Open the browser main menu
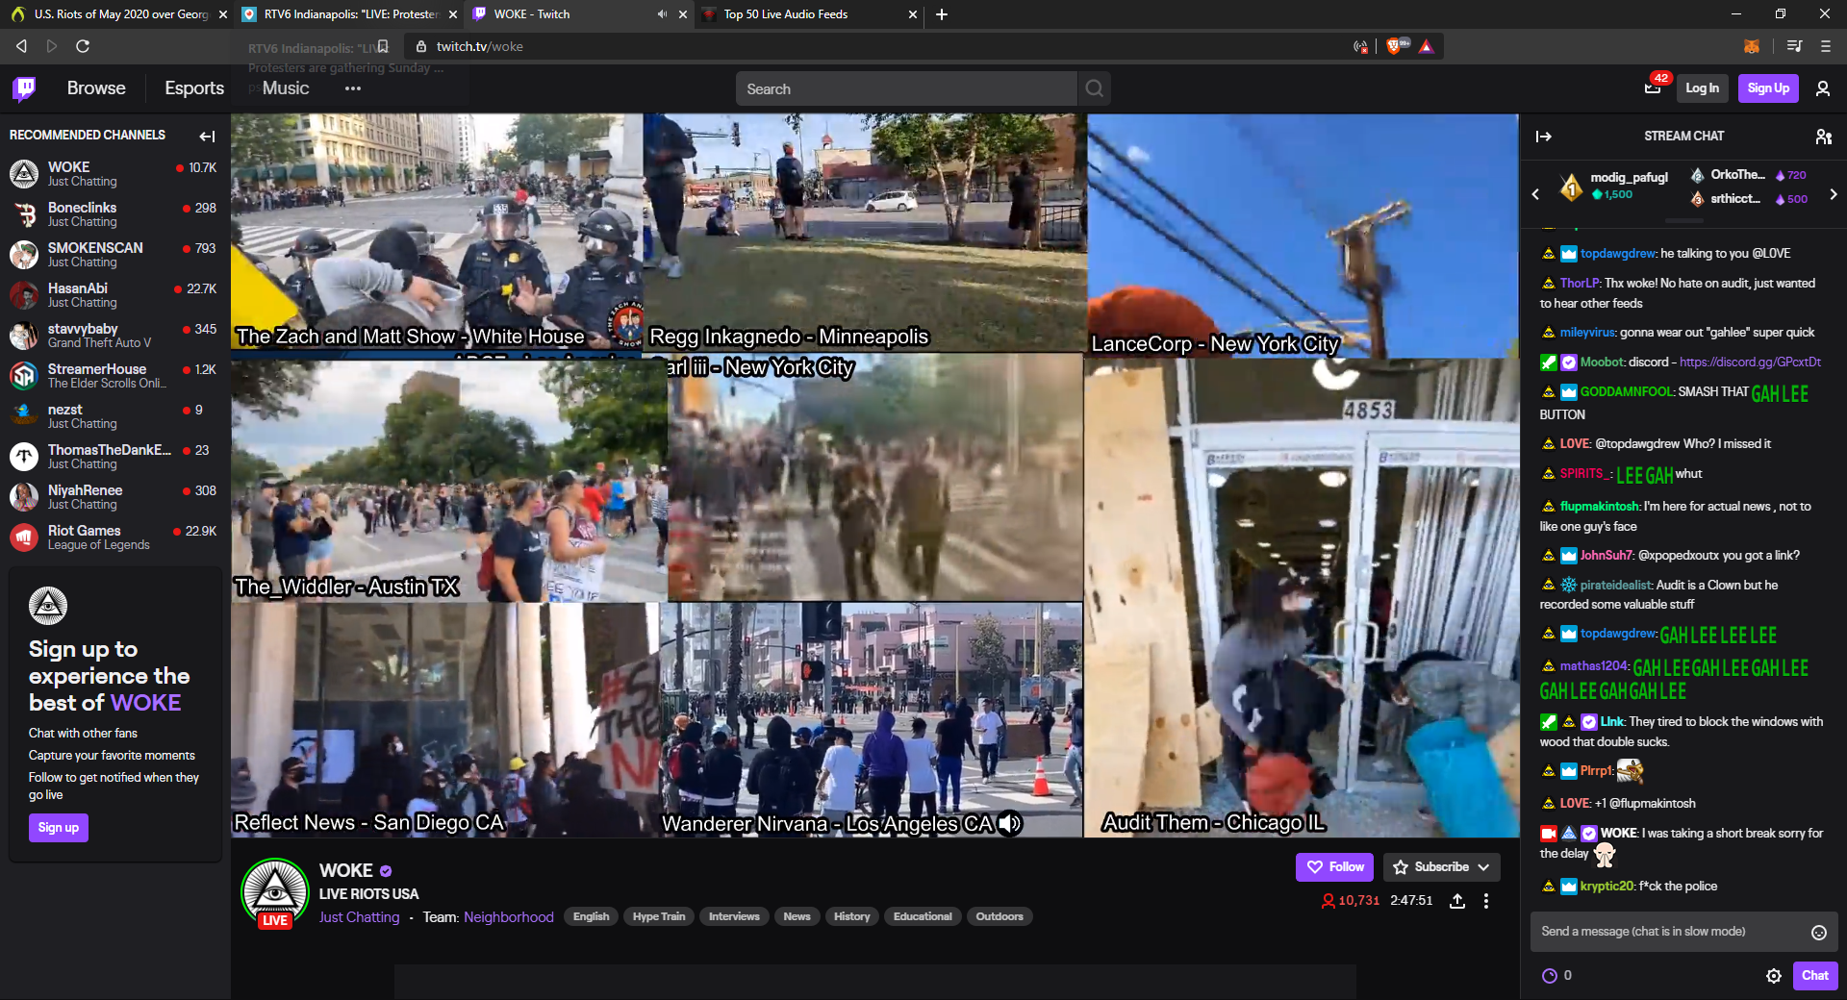1847x1000 pixels. [x=1825, y=46]
